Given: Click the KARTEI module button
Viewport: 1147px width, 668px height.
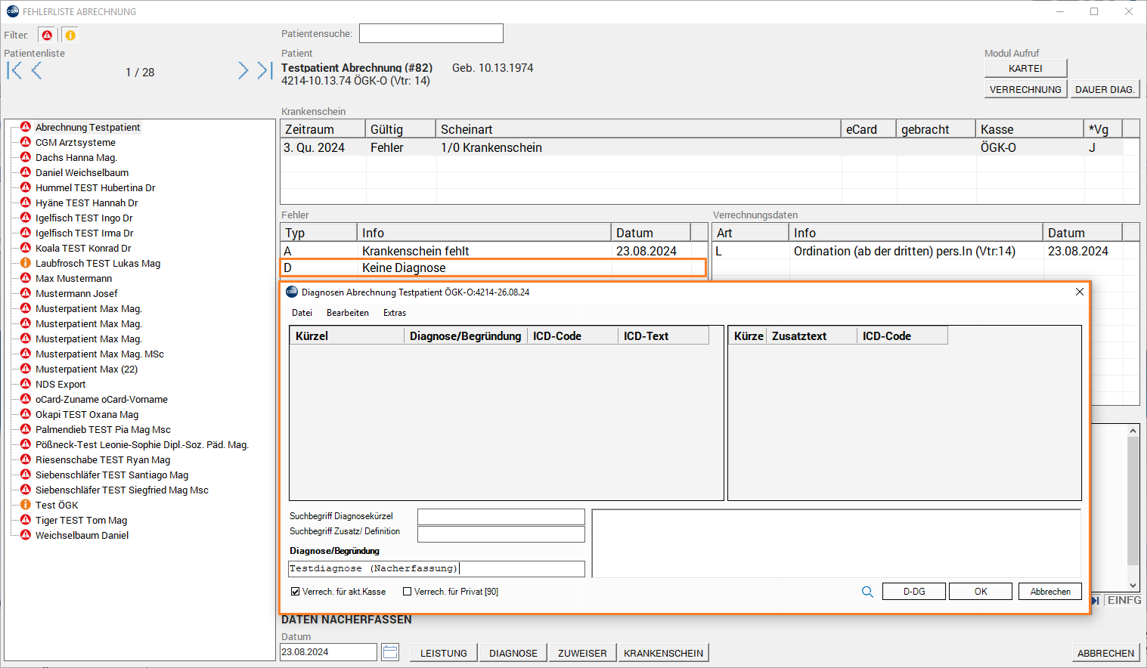Looking at the screenshot, I should coord(1025,69).
